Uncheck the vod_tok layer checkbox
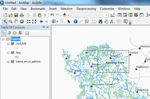 [13, 43]
